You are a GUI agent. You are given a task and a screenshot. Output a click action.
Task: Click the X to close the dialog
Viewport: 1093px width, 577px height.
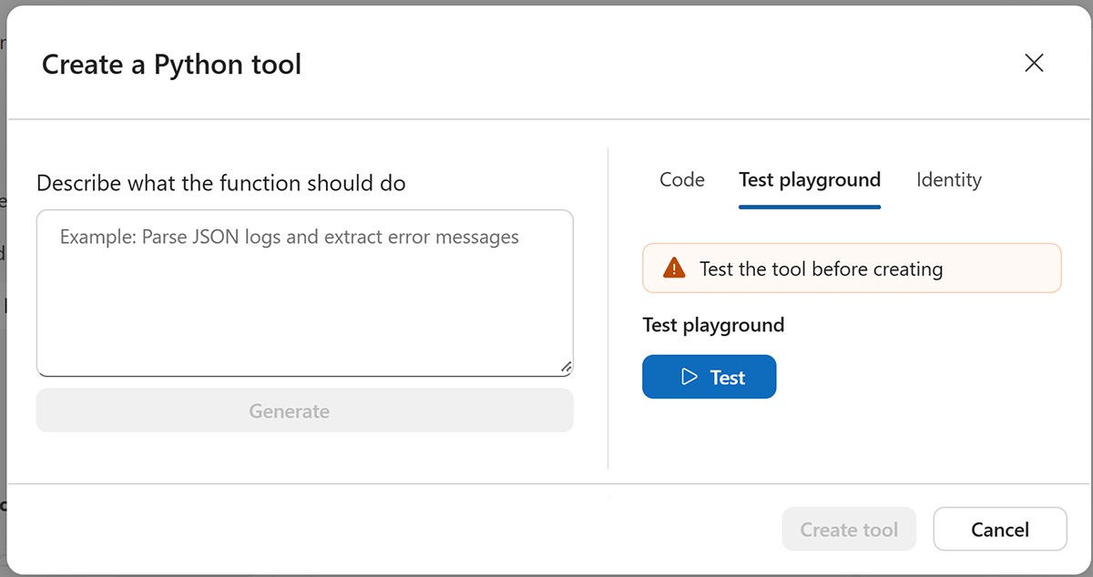point(1034,63)
